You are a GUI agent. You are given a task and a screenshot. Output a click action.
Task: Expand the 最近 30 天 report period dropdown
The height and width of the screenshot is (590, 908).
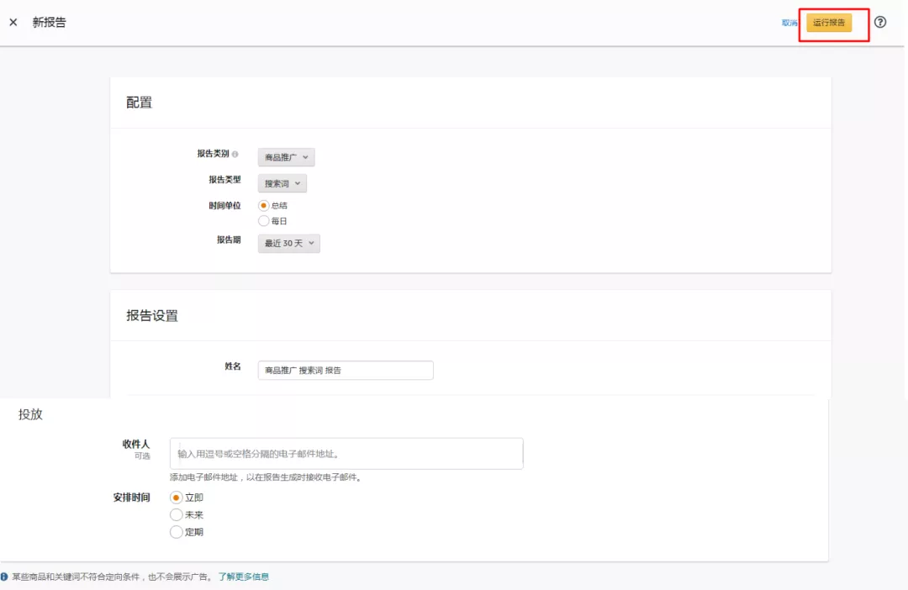288,243
